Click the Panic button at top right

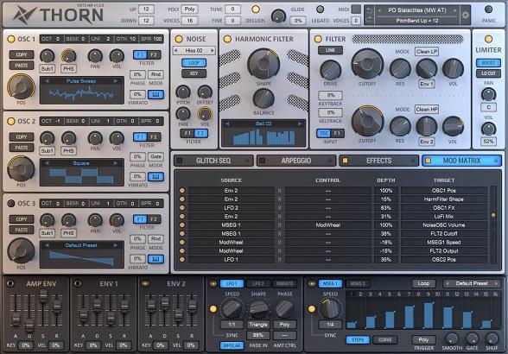point(489,9)
